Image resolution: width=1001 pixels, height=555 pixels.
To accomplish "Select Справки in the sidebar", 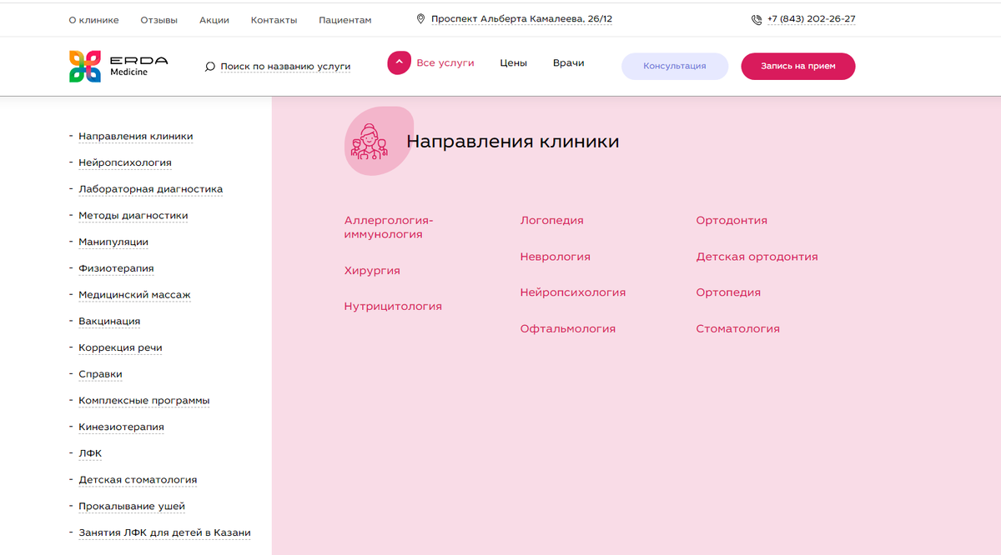I will [100, 374].
